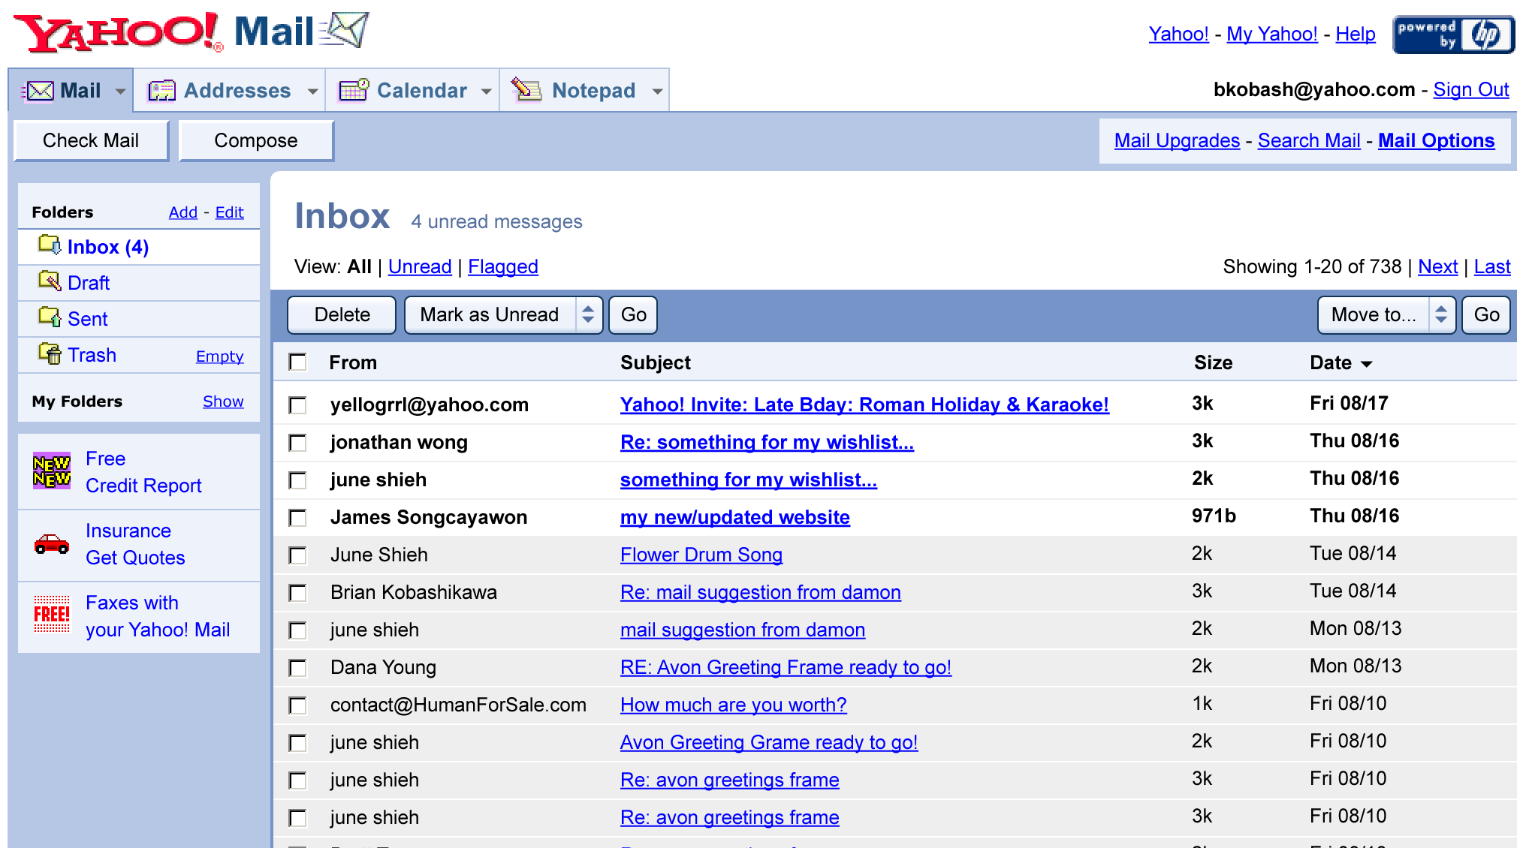Click the envelope icon beside Mail title
The width and height of the screenshot is (1526, 848).
coord(344,31)
